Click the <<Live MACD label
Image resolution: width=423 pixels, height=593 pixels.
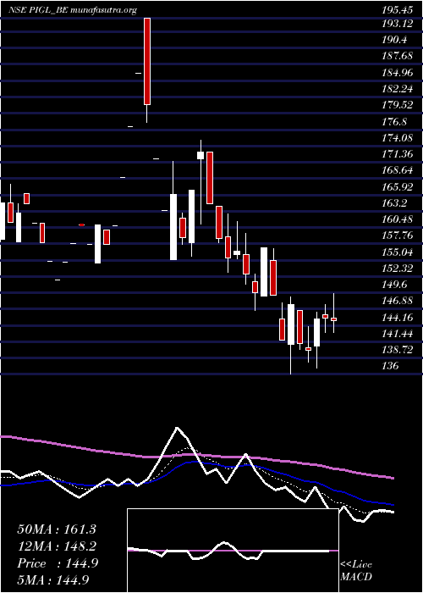click(x=356, y=571)
